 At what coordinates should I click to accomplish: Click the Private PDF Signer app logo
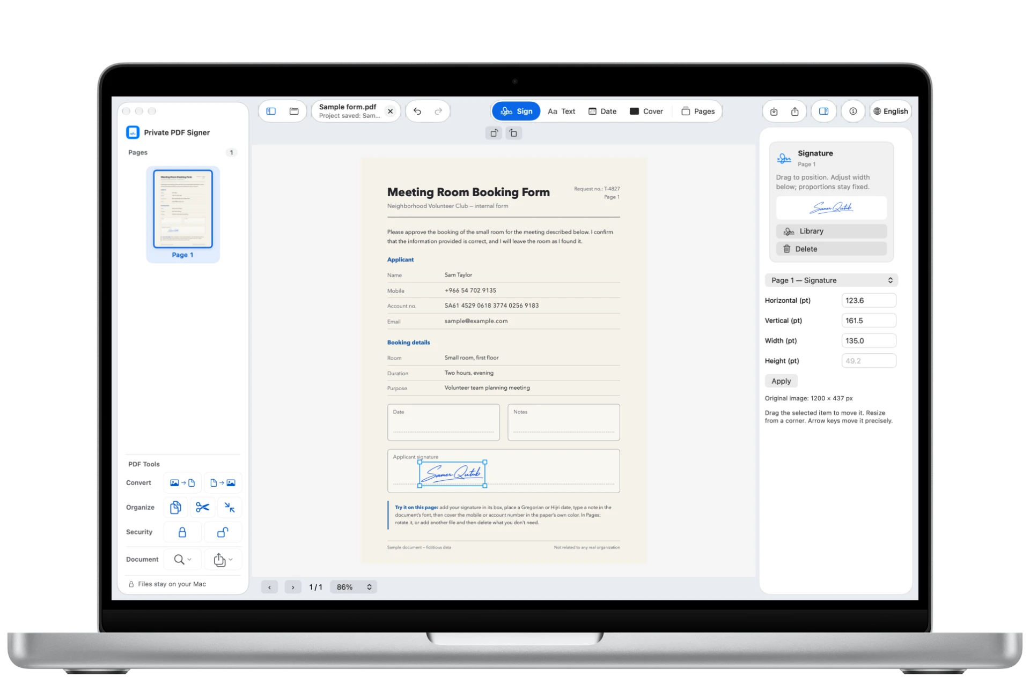[133, 132]
